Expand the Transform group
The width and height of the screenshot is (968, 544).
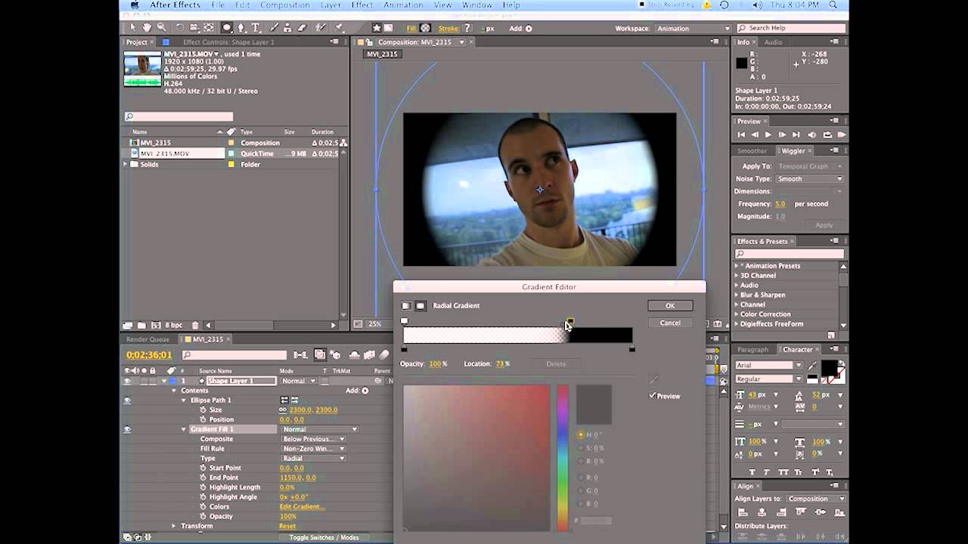click(x=173, y=526)
